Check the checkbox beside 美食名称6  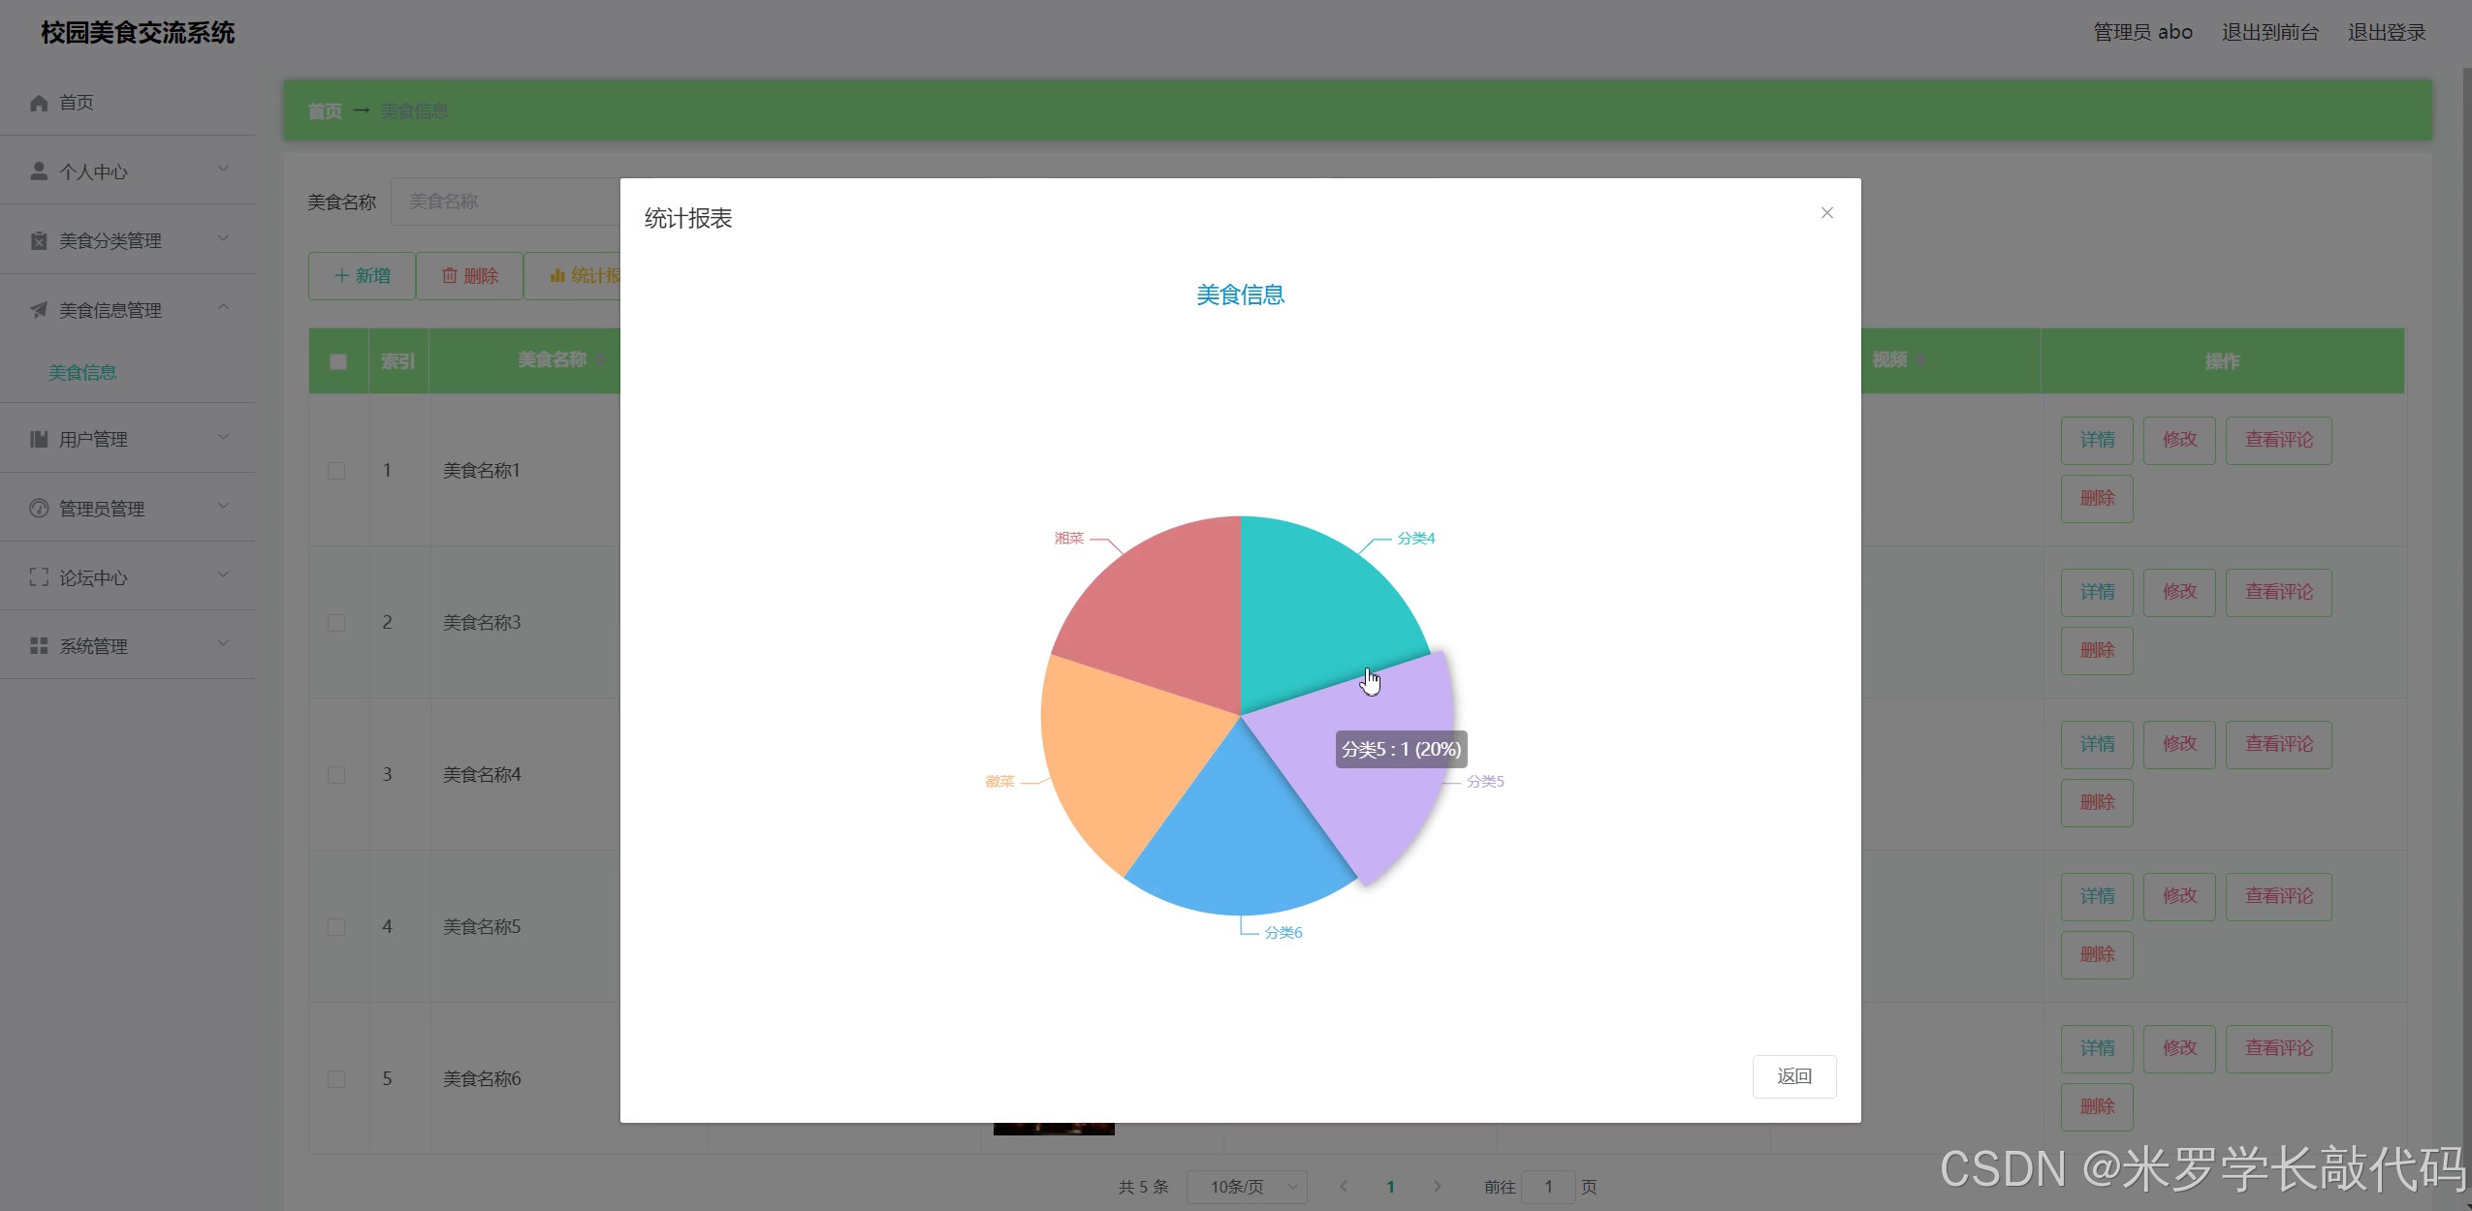[x=336, y=1078]
